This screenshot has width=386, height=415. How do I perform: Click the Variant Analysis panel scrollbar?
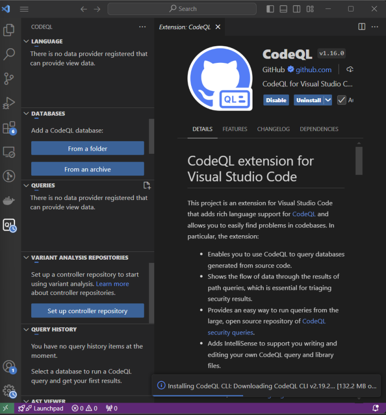[x=151, y=293]
